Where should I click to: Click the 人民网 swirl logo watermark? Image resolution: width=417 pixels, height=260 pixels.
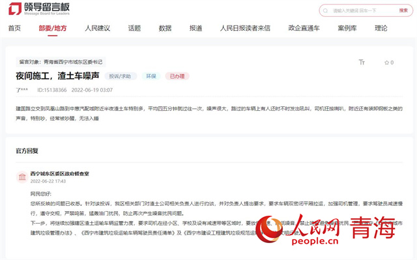pyautogui.click(x=268, y=229)
